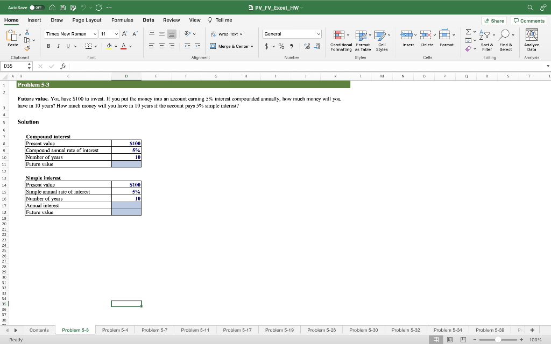Switch to the Page Layout ribbon tab
Screen dimensions: 551x344
coord(87,20)
